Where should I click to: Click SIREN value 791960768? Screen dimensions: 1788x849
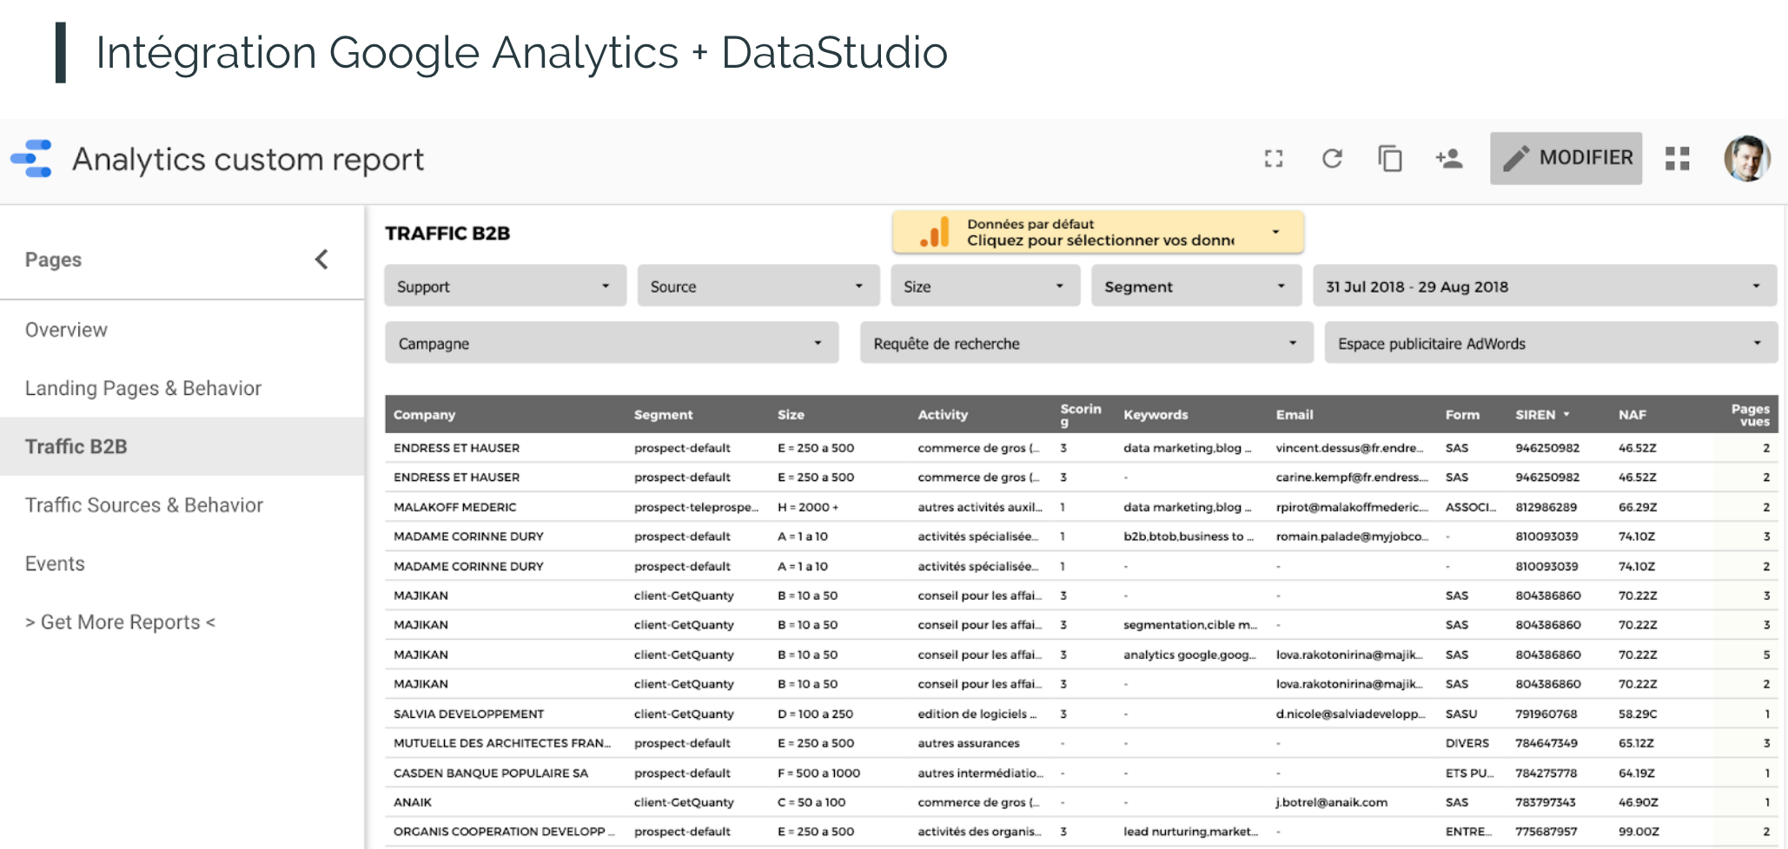(1546, 714)
